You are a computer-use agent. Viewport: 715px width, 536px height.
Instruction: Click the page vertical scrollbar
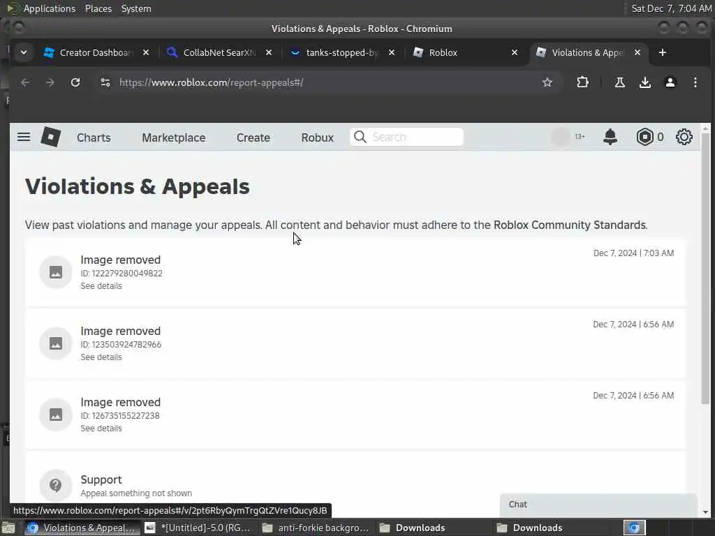(705, 269)
